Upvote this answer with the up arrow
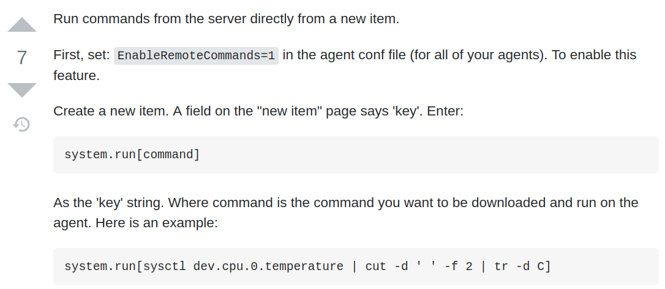The image size is (665, 289). (22, 25)
